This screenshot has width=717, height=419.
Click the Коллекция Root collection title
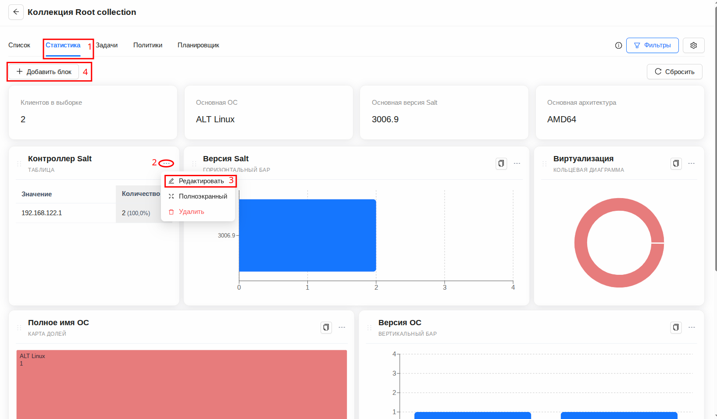point(82,12)
